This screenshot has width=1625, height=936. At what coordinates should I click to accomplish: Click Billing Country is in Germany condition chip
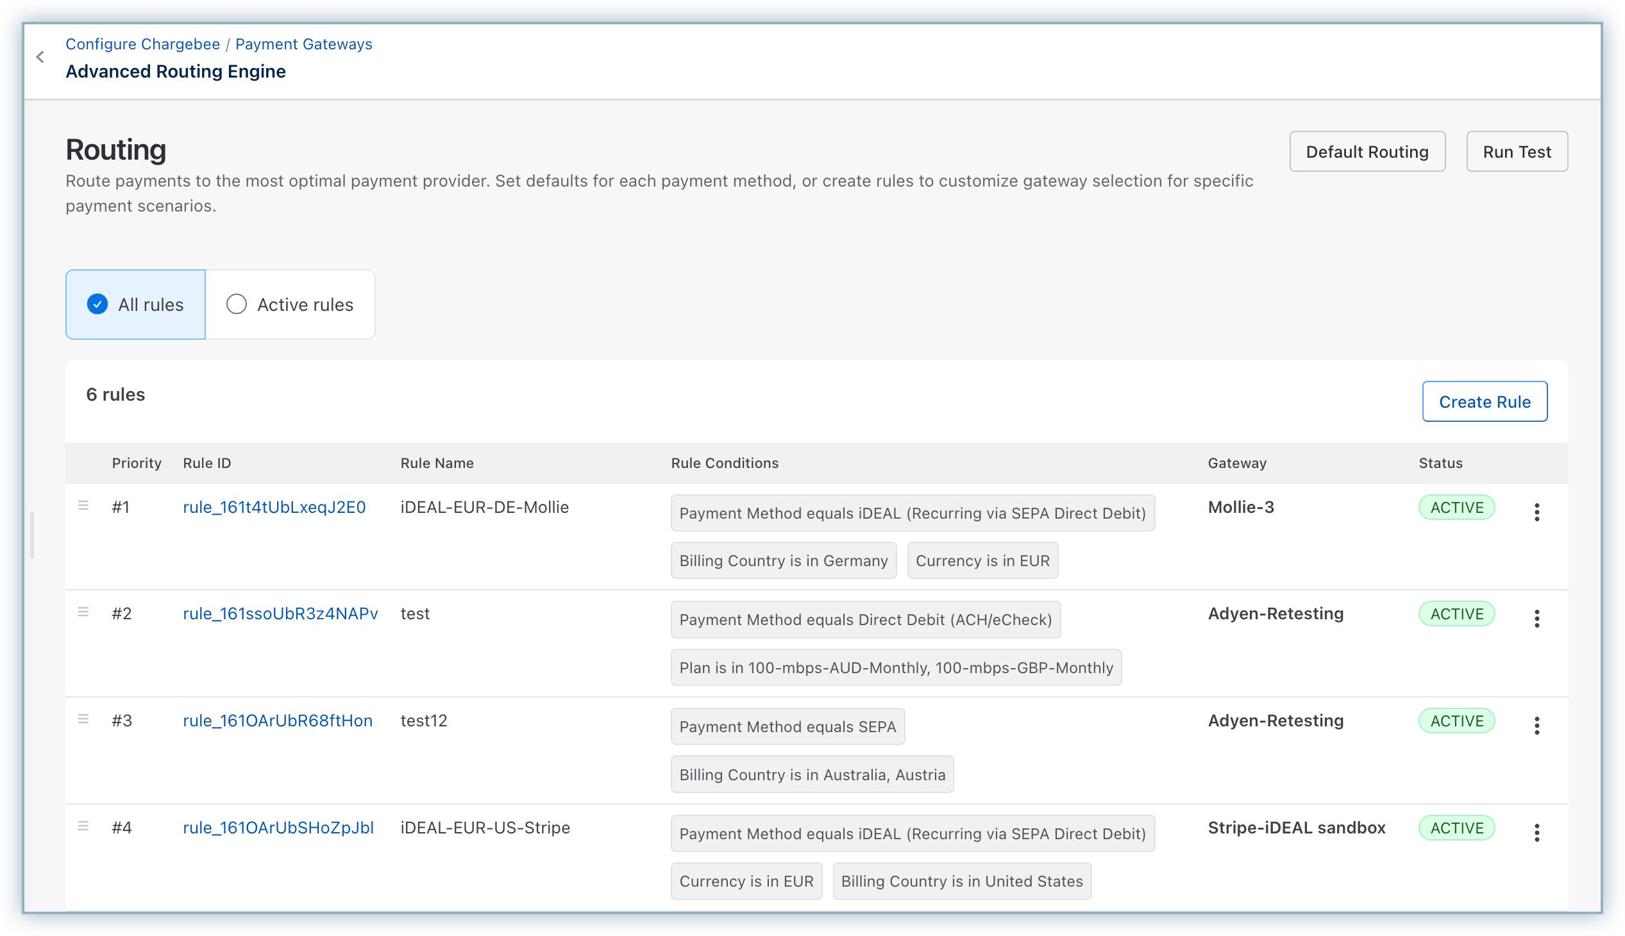(x=783, y=560)
